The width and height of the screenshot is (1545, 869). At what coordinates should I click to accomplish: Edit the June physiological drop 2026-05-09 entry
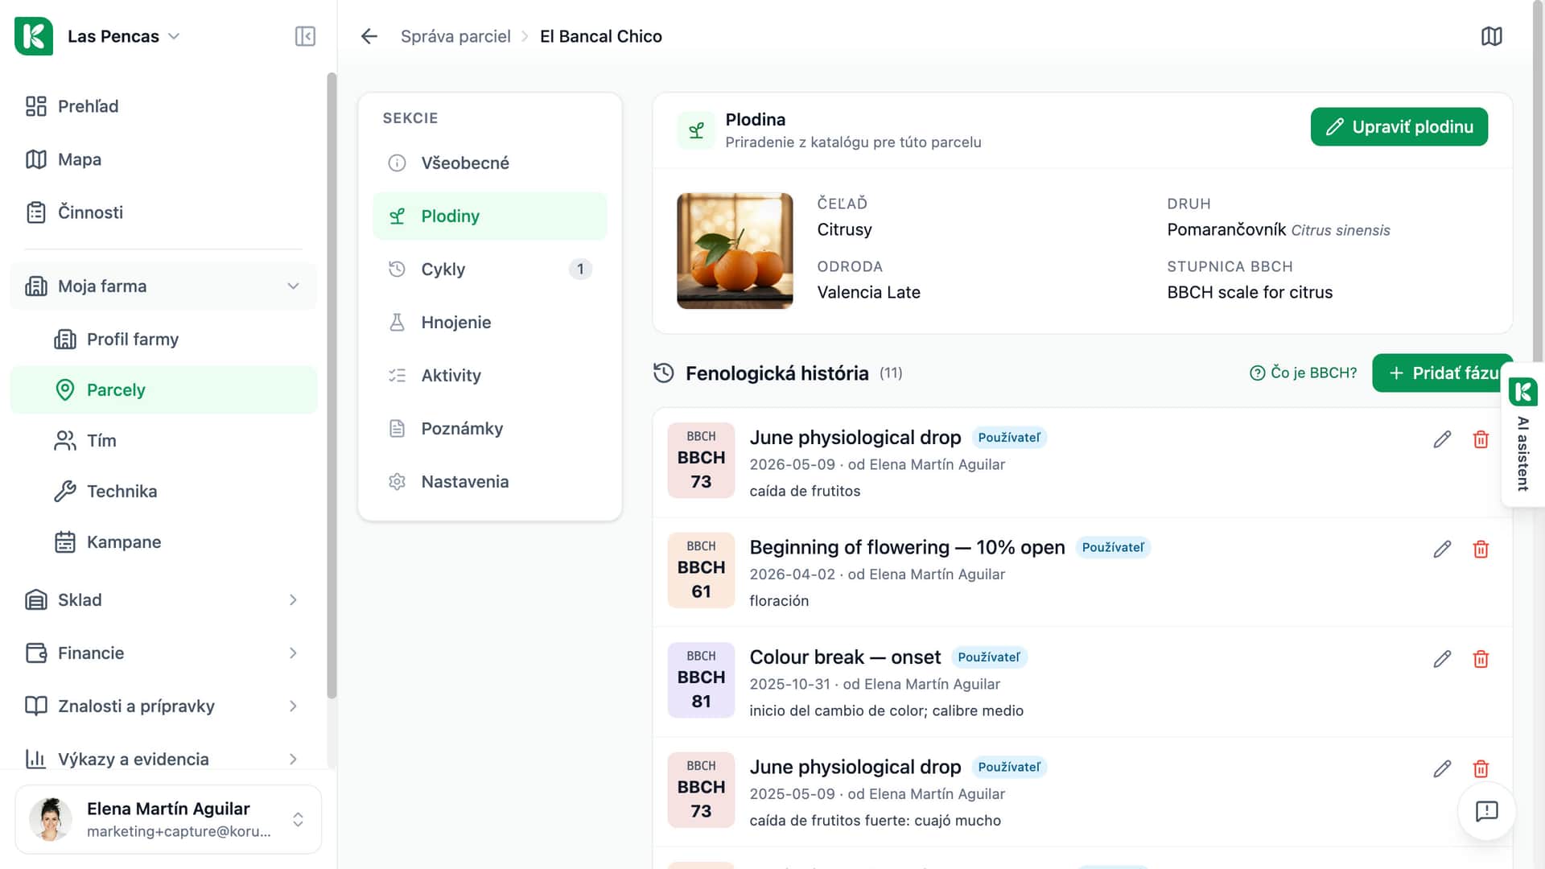coord(1442,439)
